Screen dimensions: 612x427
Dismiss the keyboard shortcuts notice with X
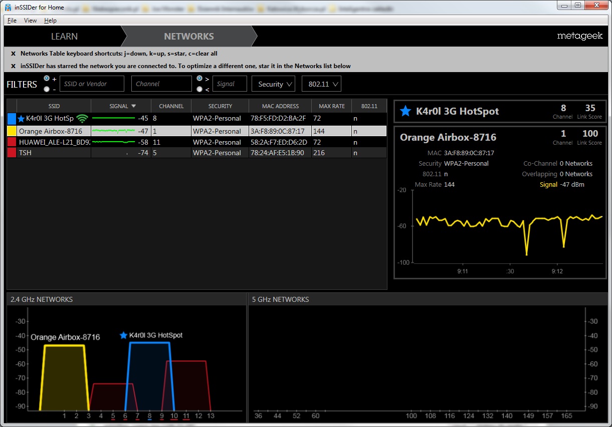tap(14, 54)
